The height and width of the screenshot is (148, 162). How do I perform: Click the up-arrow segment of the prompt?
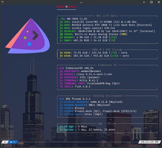click(5, 142)
